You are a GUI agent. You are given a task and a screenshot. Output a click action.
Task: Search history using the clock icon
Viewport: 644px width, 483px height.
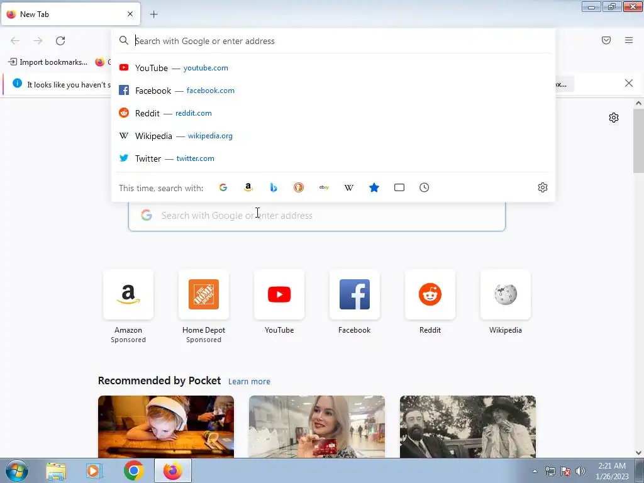coord(425,187)
